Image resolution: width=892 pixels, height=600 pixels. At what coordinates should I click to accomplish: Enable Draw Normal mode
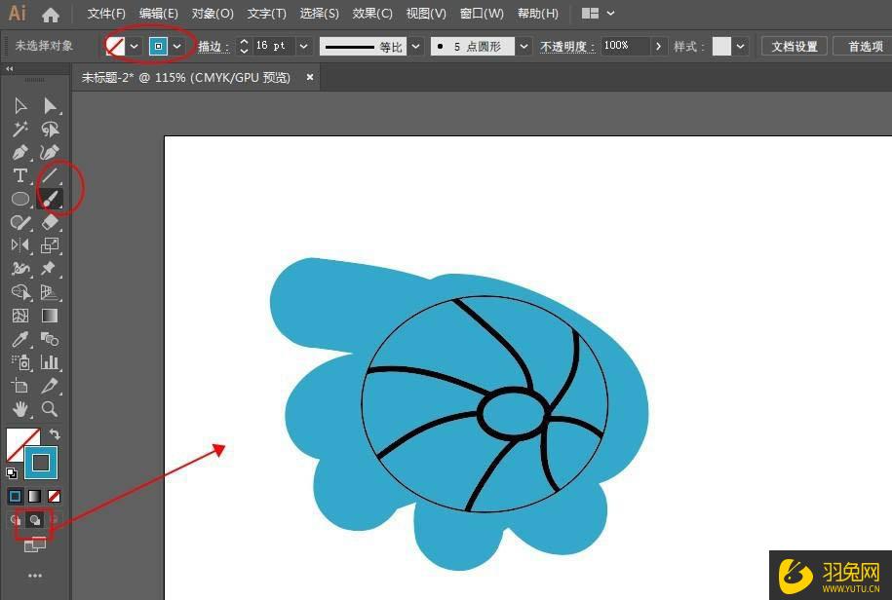click(x=16, y=520)
